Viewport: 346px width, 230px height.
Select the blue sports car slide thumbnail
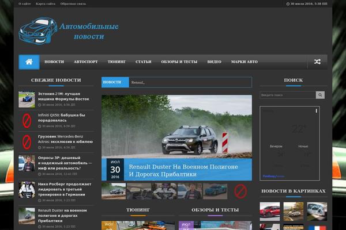click(215, 191)
